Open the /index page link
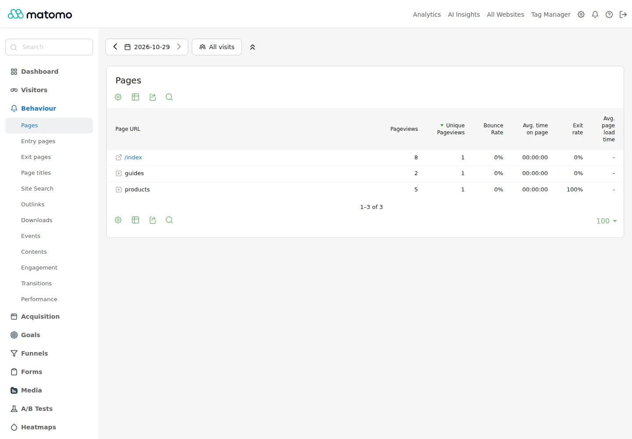 (x=133, y=157)
